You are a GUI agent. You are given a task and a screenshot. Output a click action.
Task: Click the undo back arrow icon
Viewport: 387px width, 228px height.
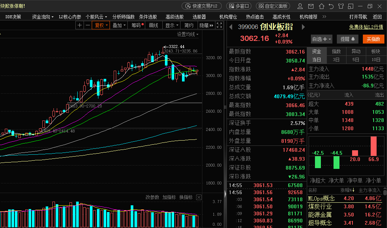pos(331,6)
